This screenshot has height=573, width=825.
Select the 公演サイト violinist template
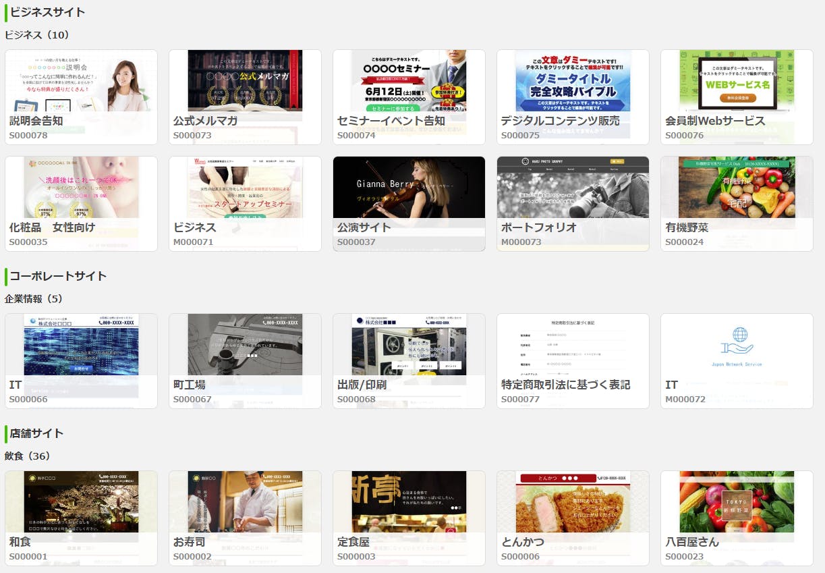409,203
